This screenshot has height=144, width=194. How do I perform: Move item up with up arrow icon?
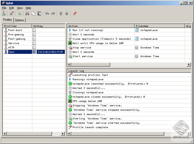[61, 13]
